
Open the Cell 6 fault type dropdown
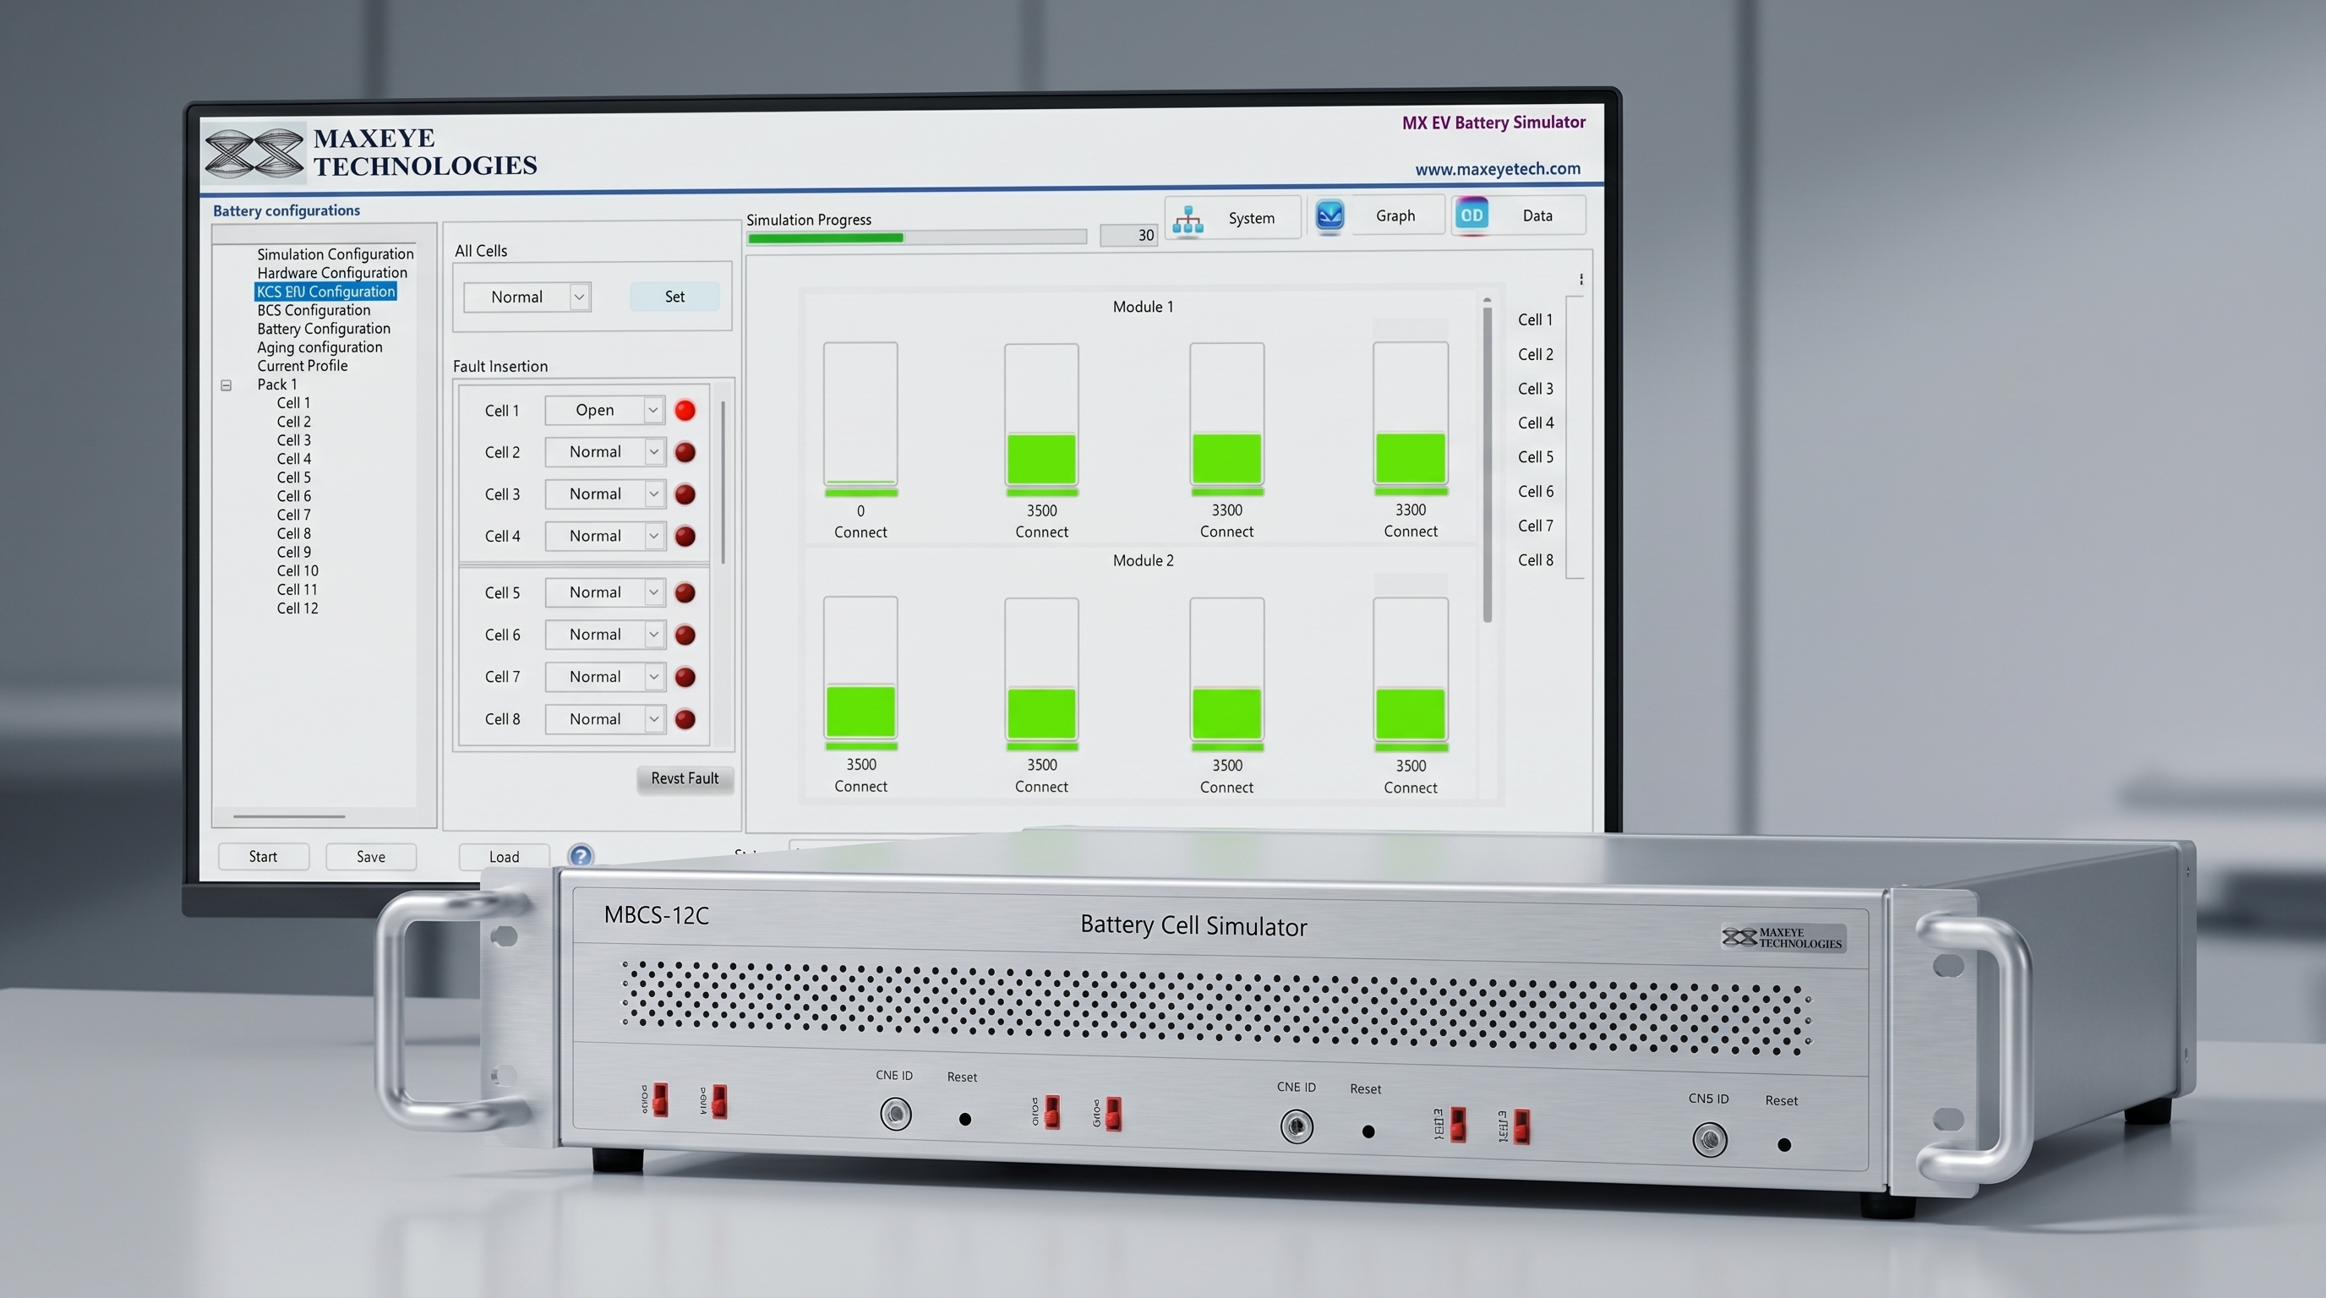point(605,635)
